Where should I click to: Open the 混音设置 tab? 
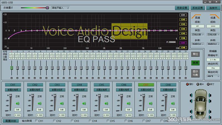[x=182, y=8]
